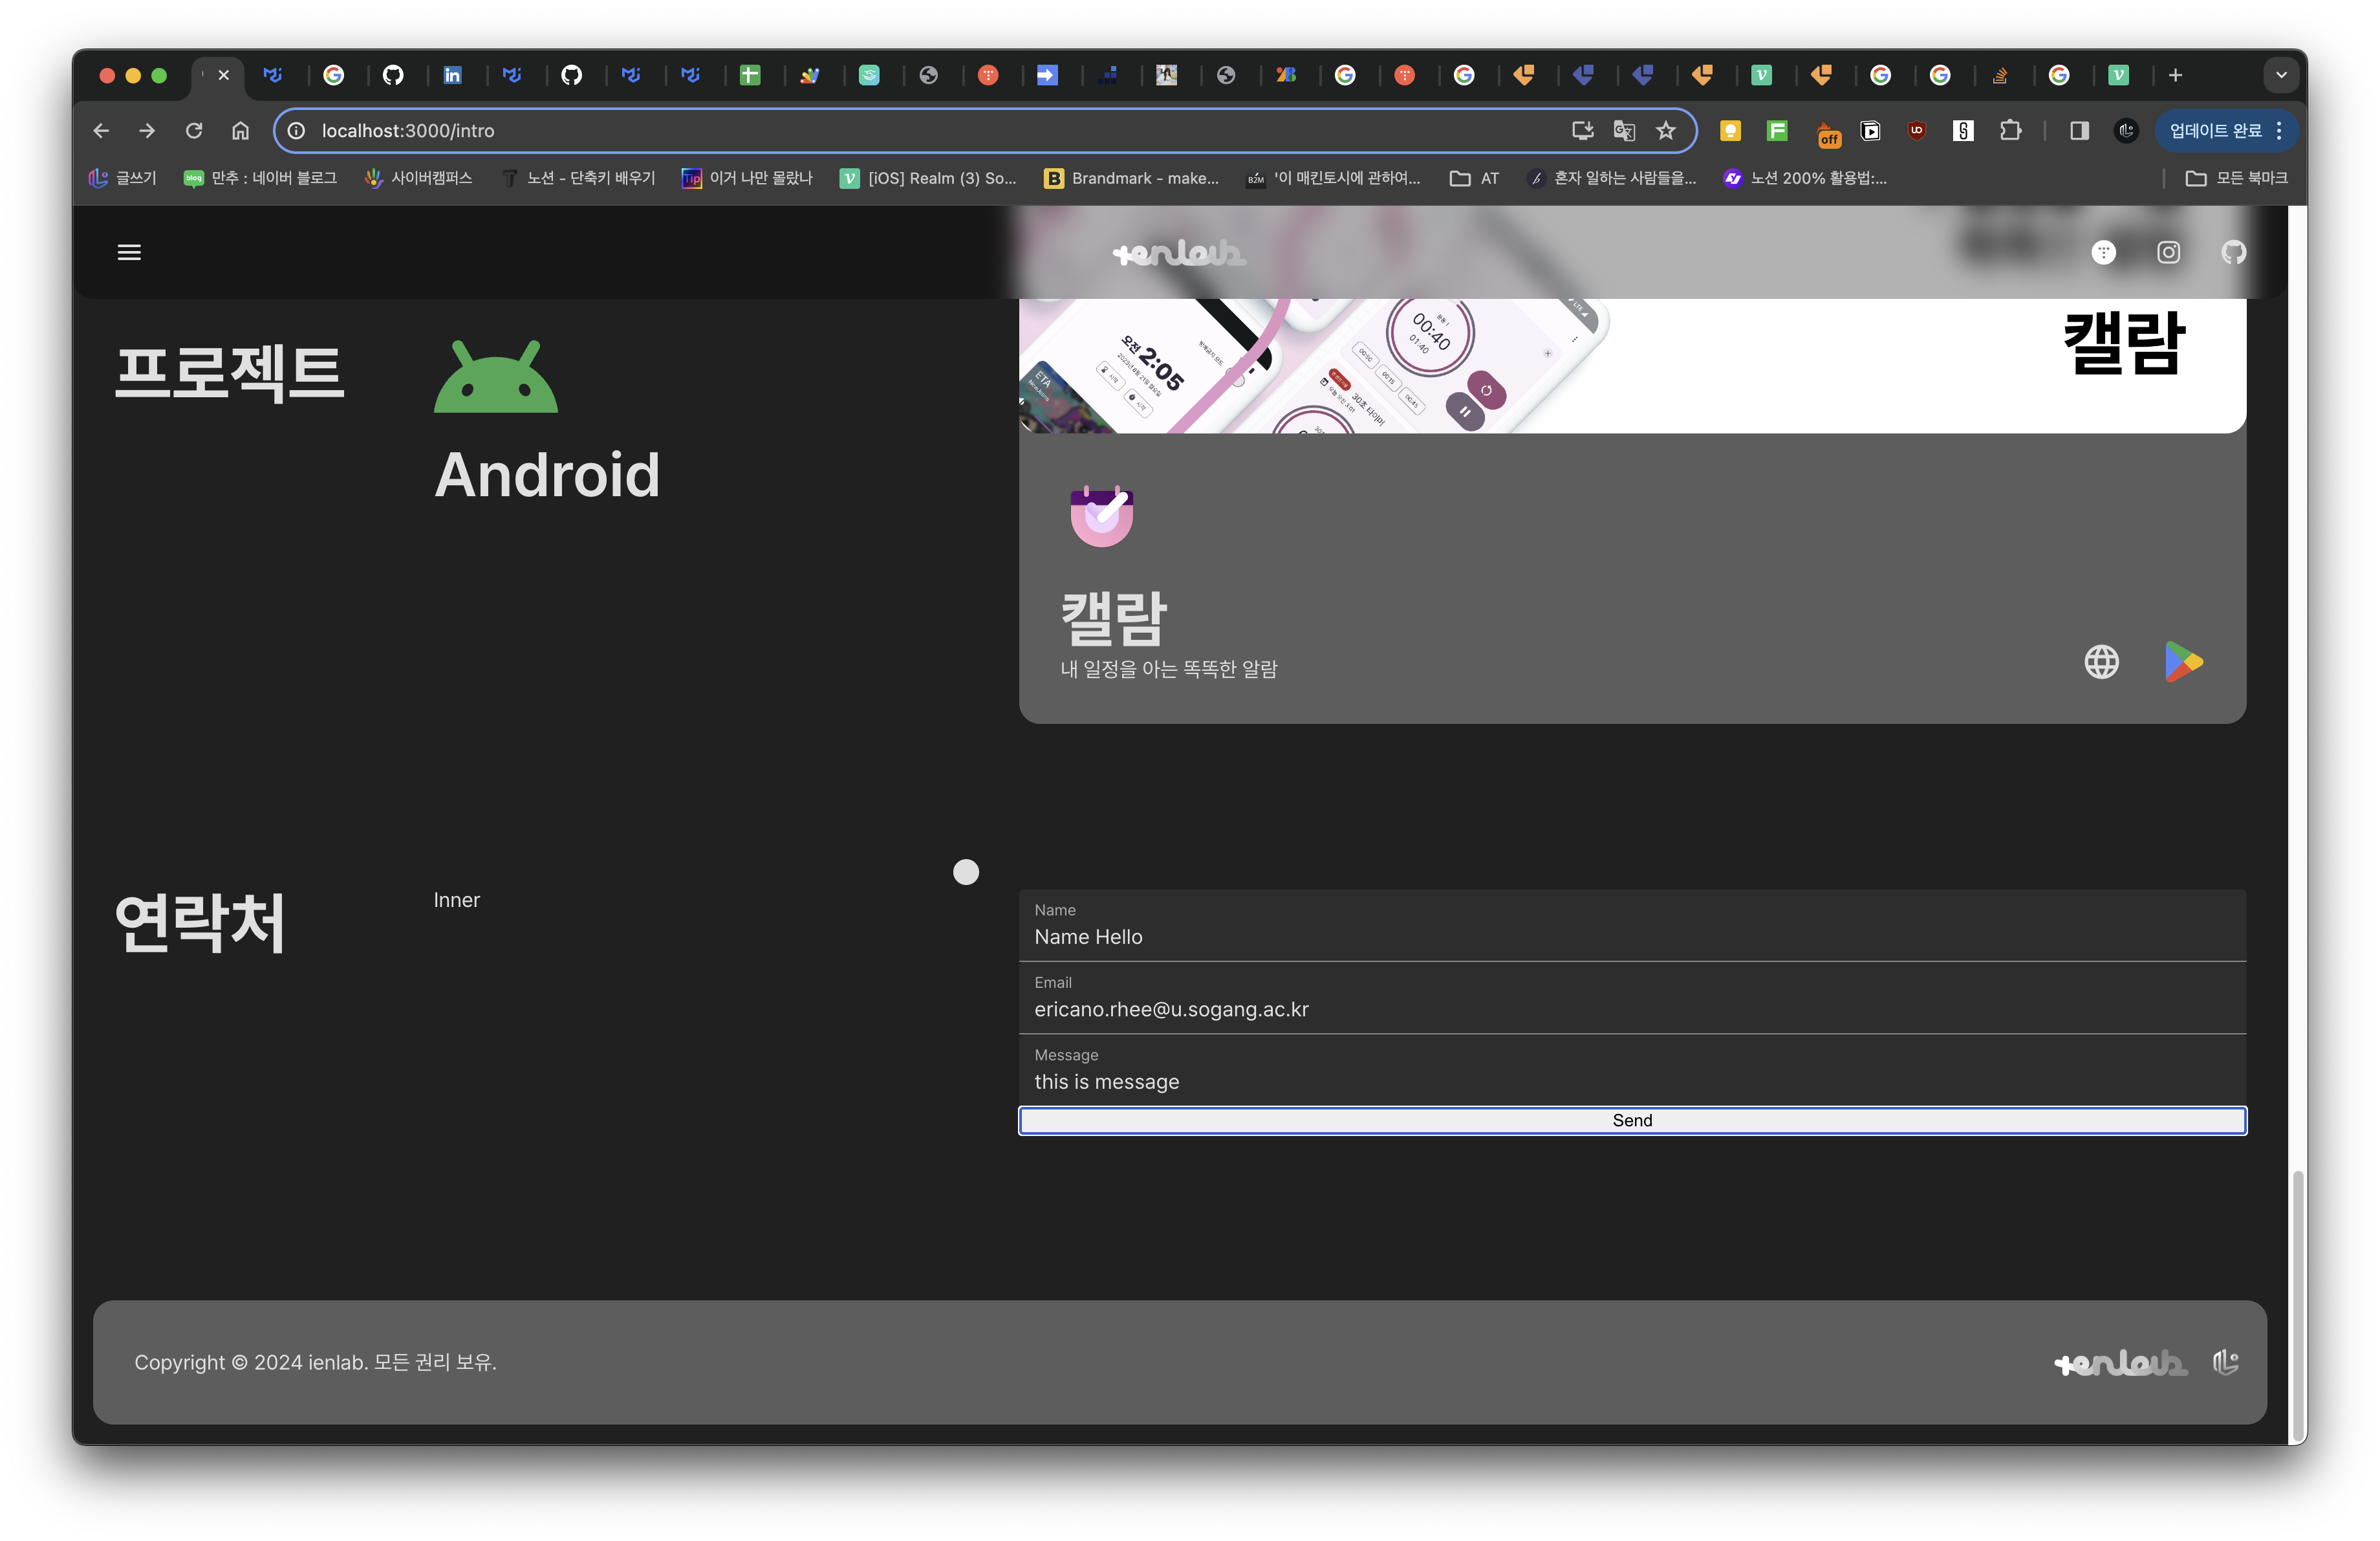Open the GitHub icon in site header
Image resolution: width=2380 pixels, height=1541 pixels.
click(2233, 252)
